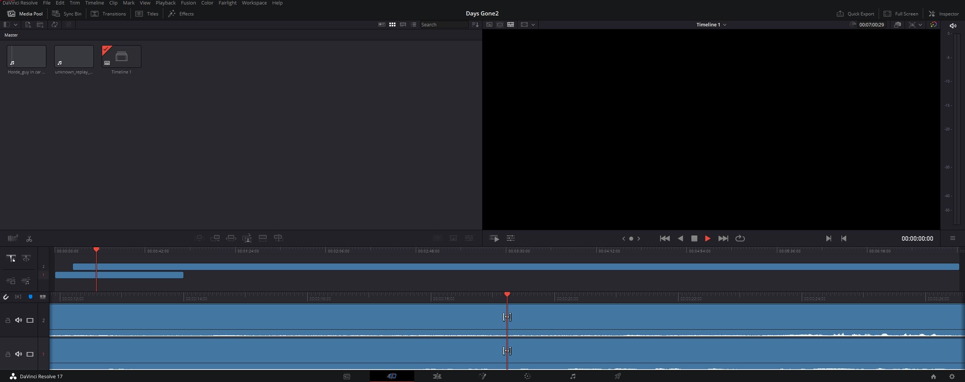Click lower timeline playhead marker

507,294
